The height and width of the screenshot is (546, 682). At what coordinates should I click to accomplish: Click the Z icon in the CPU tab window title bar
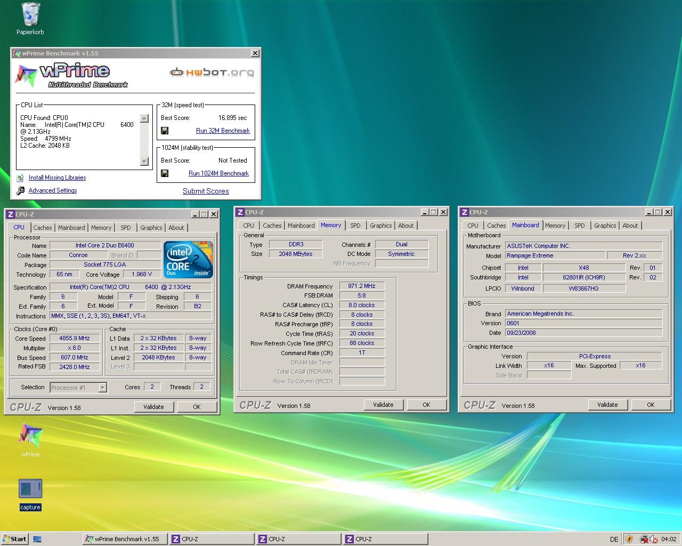[x=10, y=214]
